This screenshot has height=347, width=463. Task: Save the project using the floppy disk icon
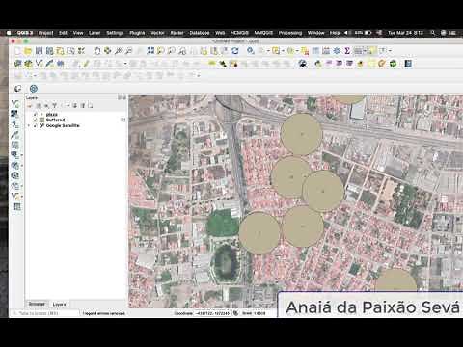tap(39, 51)
